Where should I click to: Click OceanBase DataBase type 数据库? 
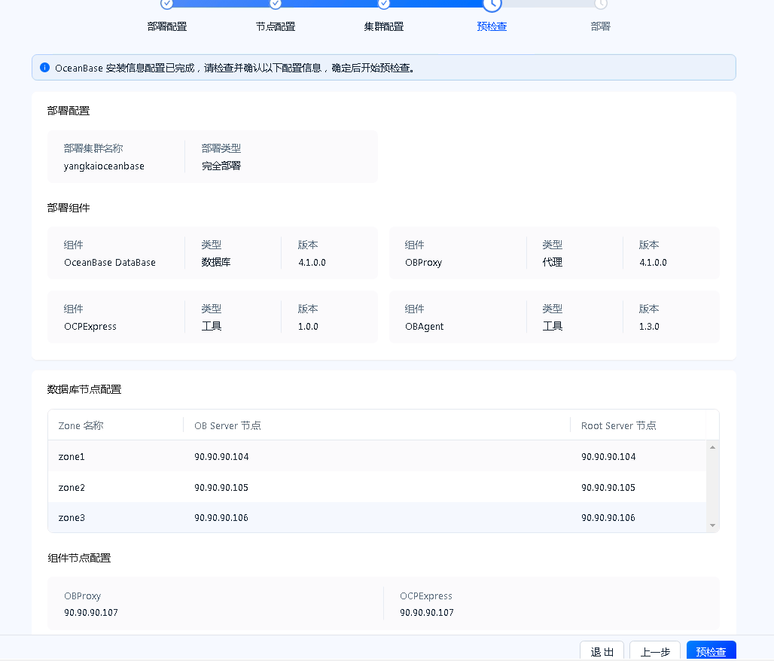coord(216,263)
